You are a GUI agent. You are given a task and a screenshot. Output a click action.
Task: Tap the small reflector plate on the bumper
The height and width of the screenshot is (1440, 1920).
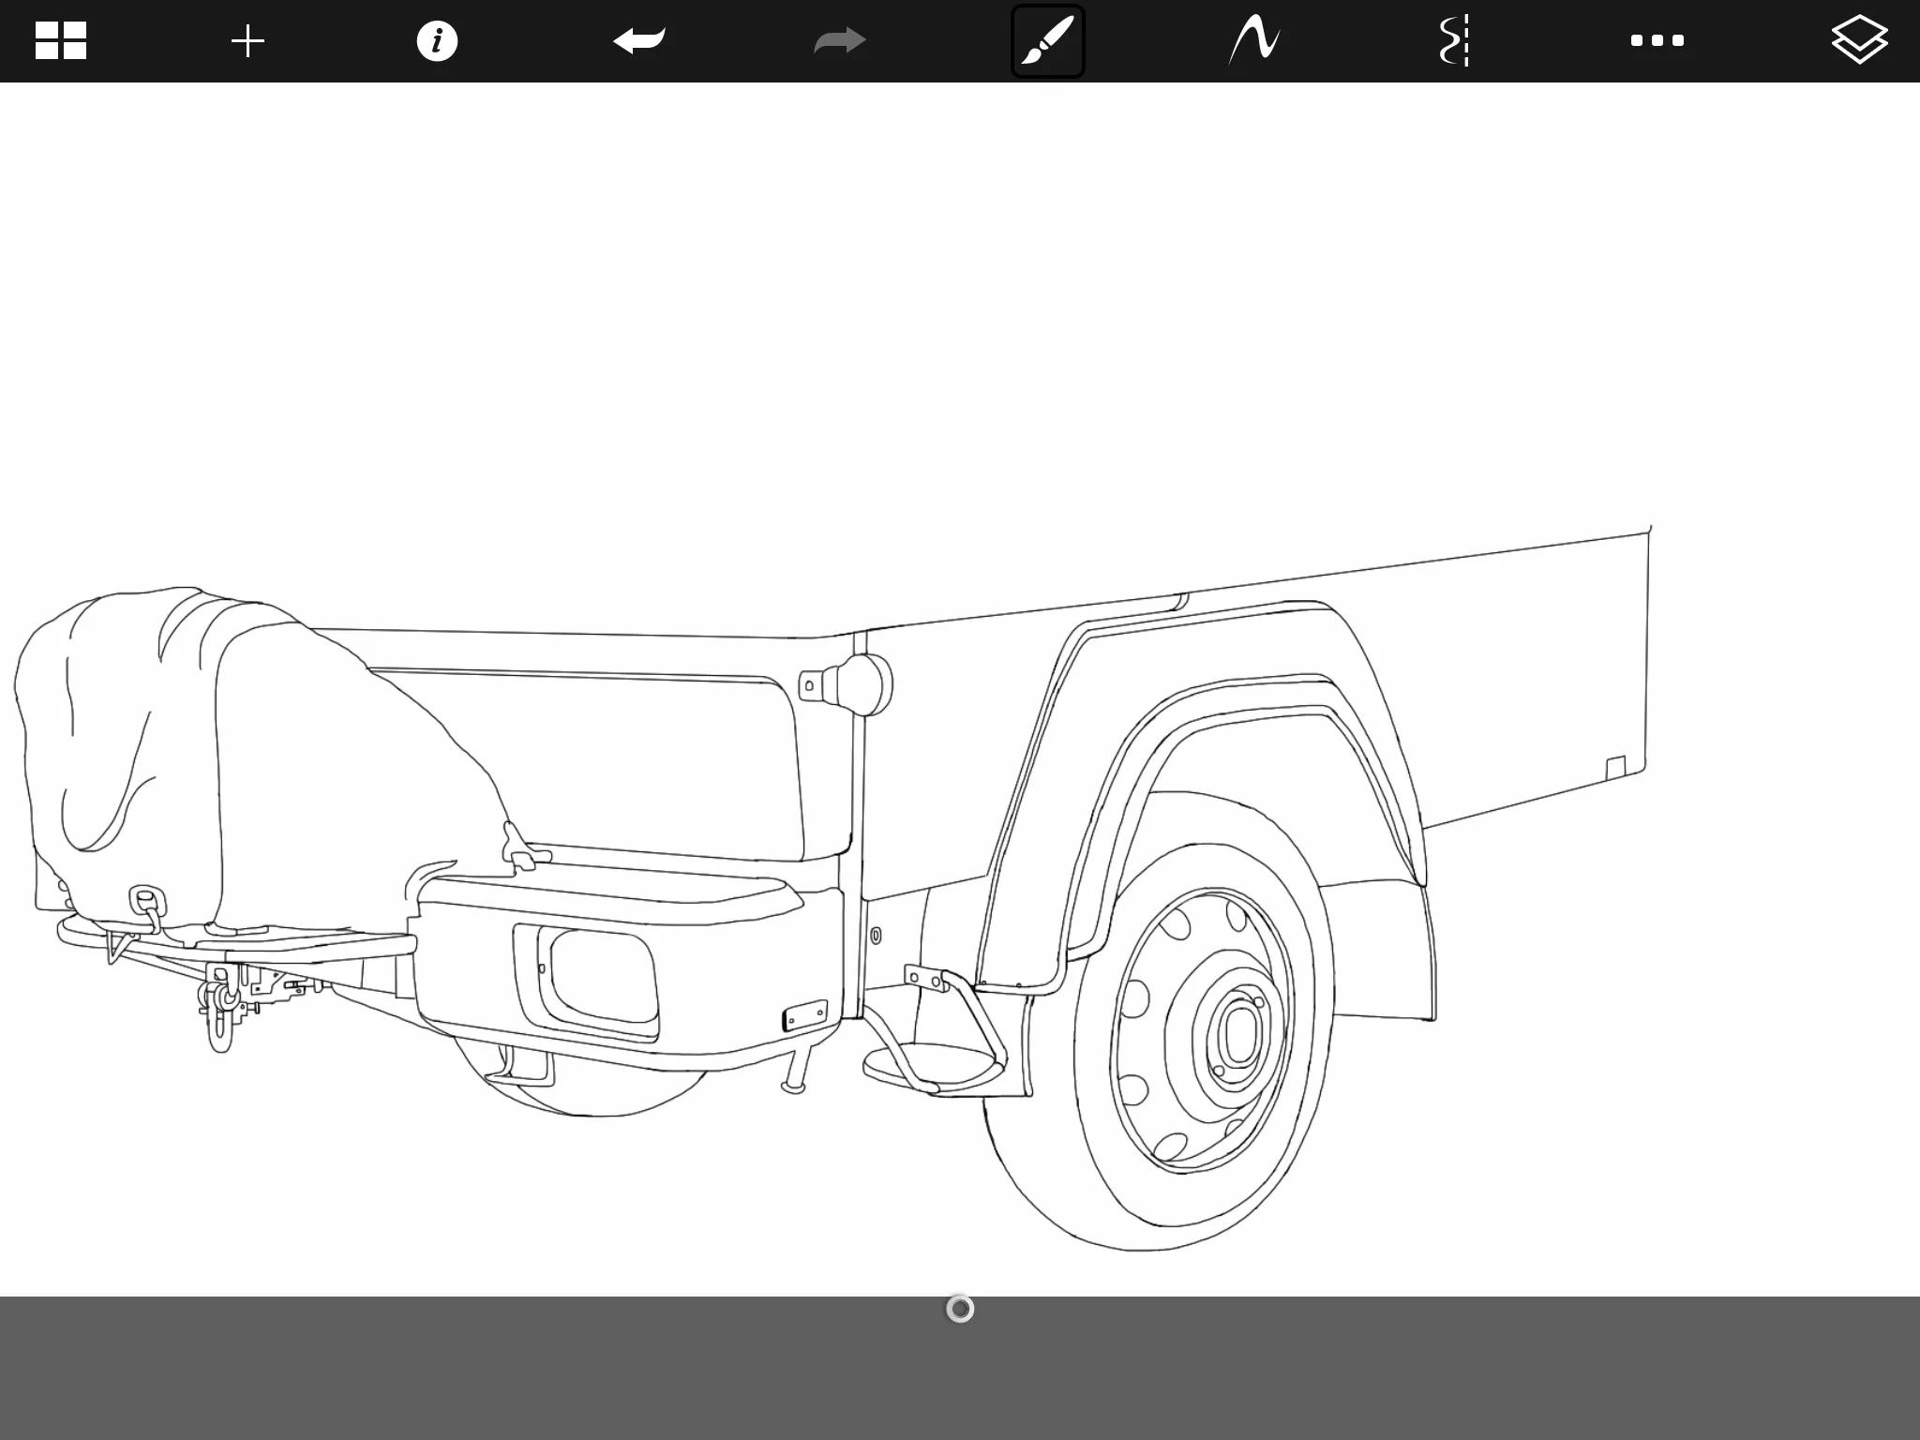pyautogui.click(x=805, y=1016)
